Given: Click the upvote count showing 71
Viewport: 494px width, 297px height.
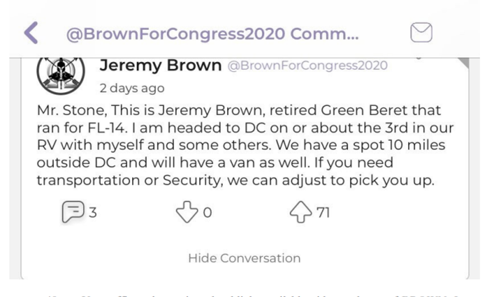Looking at the screenshot, I should (x=323, y=212).
